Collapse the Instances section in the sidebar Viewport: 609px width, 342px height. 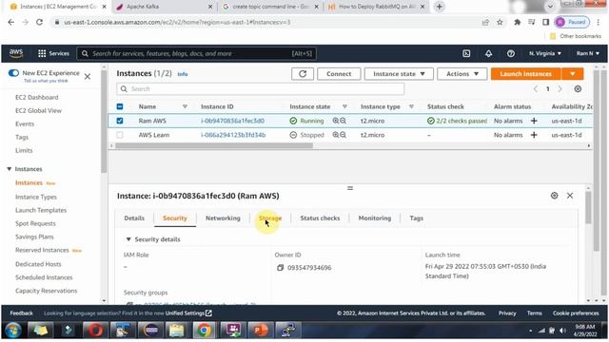(10, 169)
